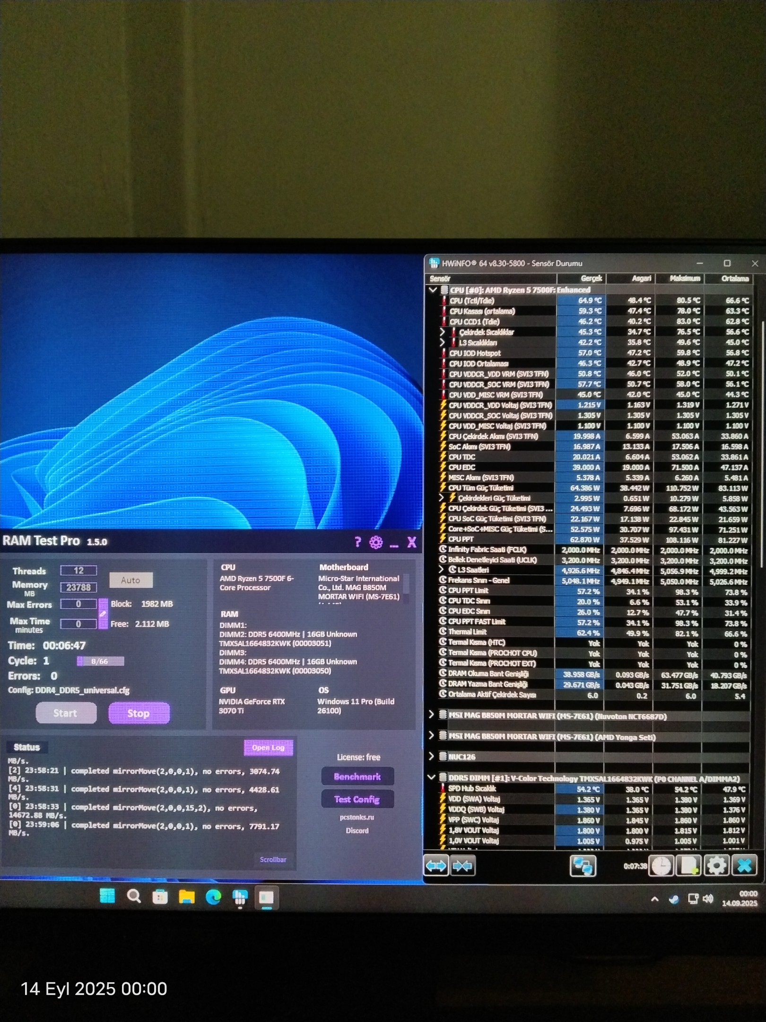Switch to RAM Test Pro taskbar icon
Viewport: 766px width, 1022px height.
point(267,898)
